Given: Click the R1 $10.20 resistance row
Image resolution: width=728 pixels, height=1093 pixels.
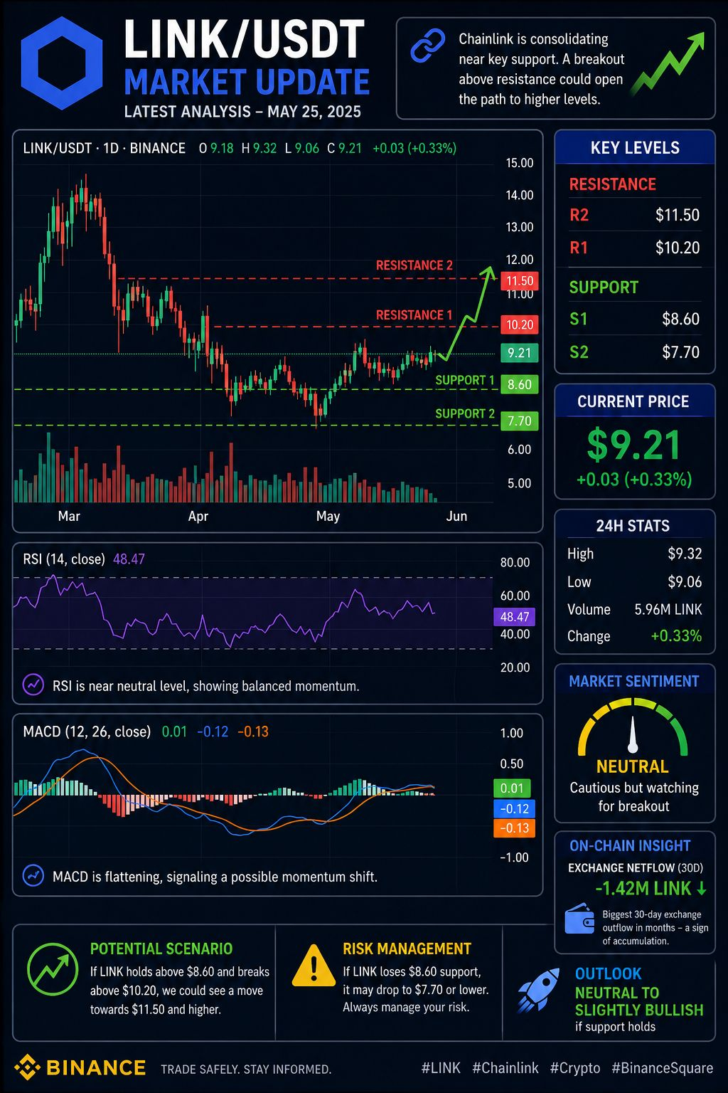Looking at the screenshot, I should coord(635,248).
